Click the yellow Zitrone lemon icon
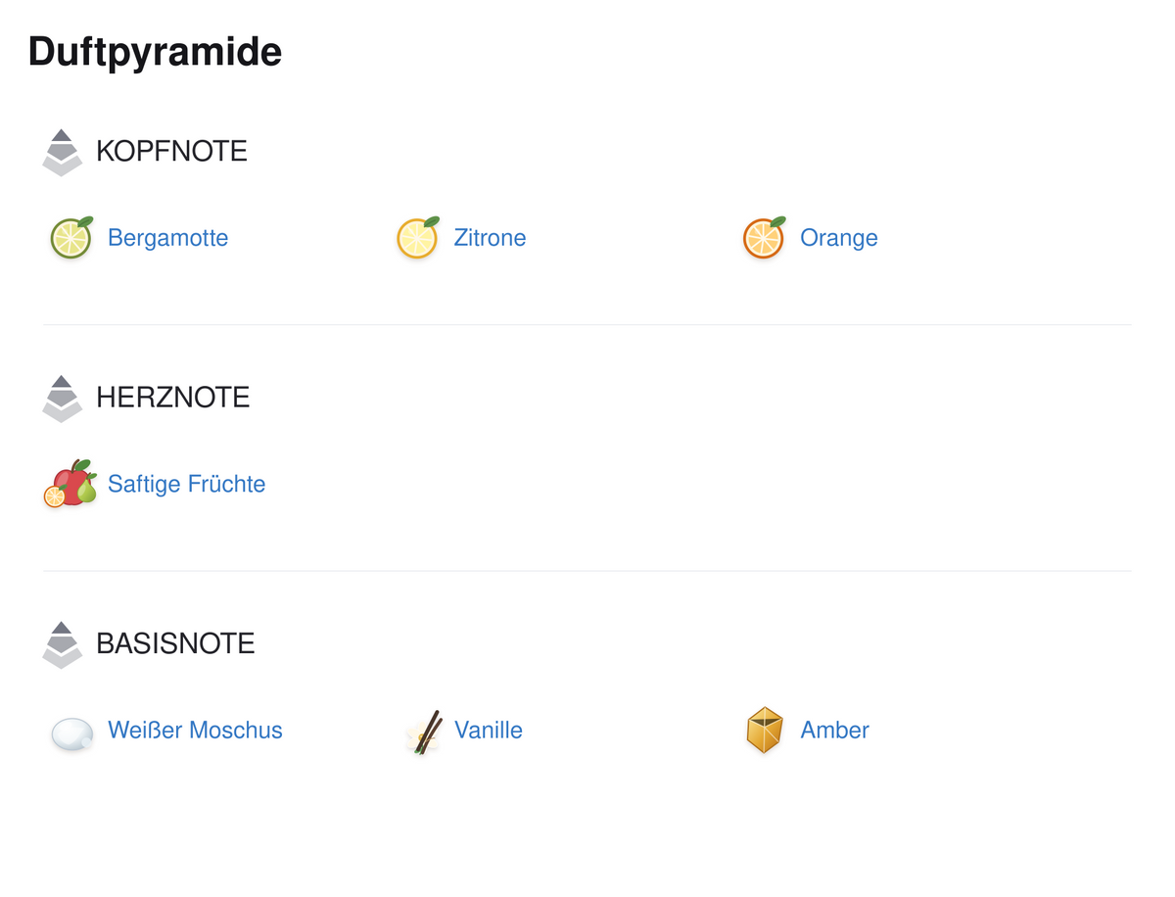The width and height of the screenshot is (1175, 897). (x=418, y=238)
